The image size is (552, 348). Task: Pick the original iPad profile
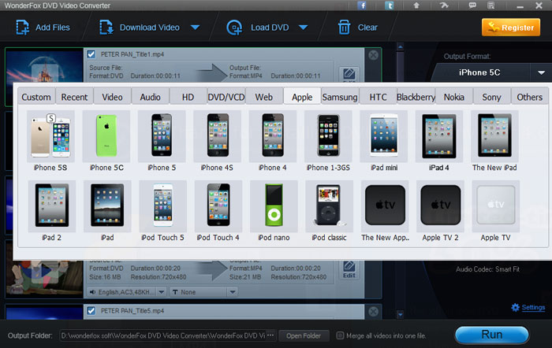(107, 211)
